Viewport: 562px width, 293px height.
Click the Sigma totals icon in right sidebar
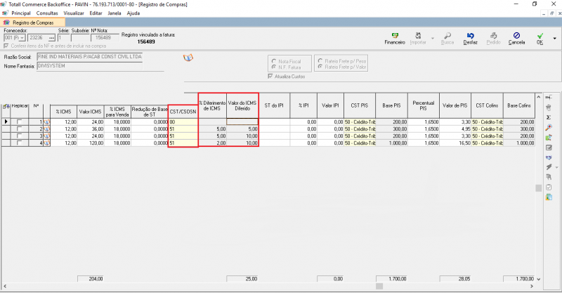(x=548, y=117)
